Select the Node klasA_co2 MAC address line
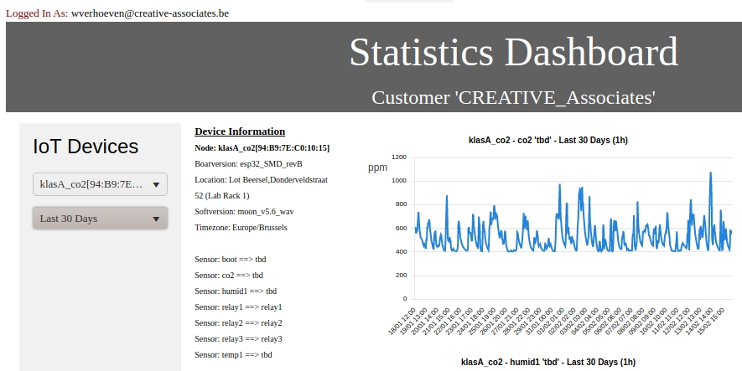 pyautogui.click(x=262, y=147)
